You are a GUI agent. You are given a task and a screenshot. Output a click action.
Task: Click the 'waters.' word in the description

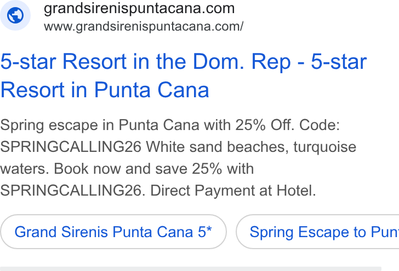[25, 169]
